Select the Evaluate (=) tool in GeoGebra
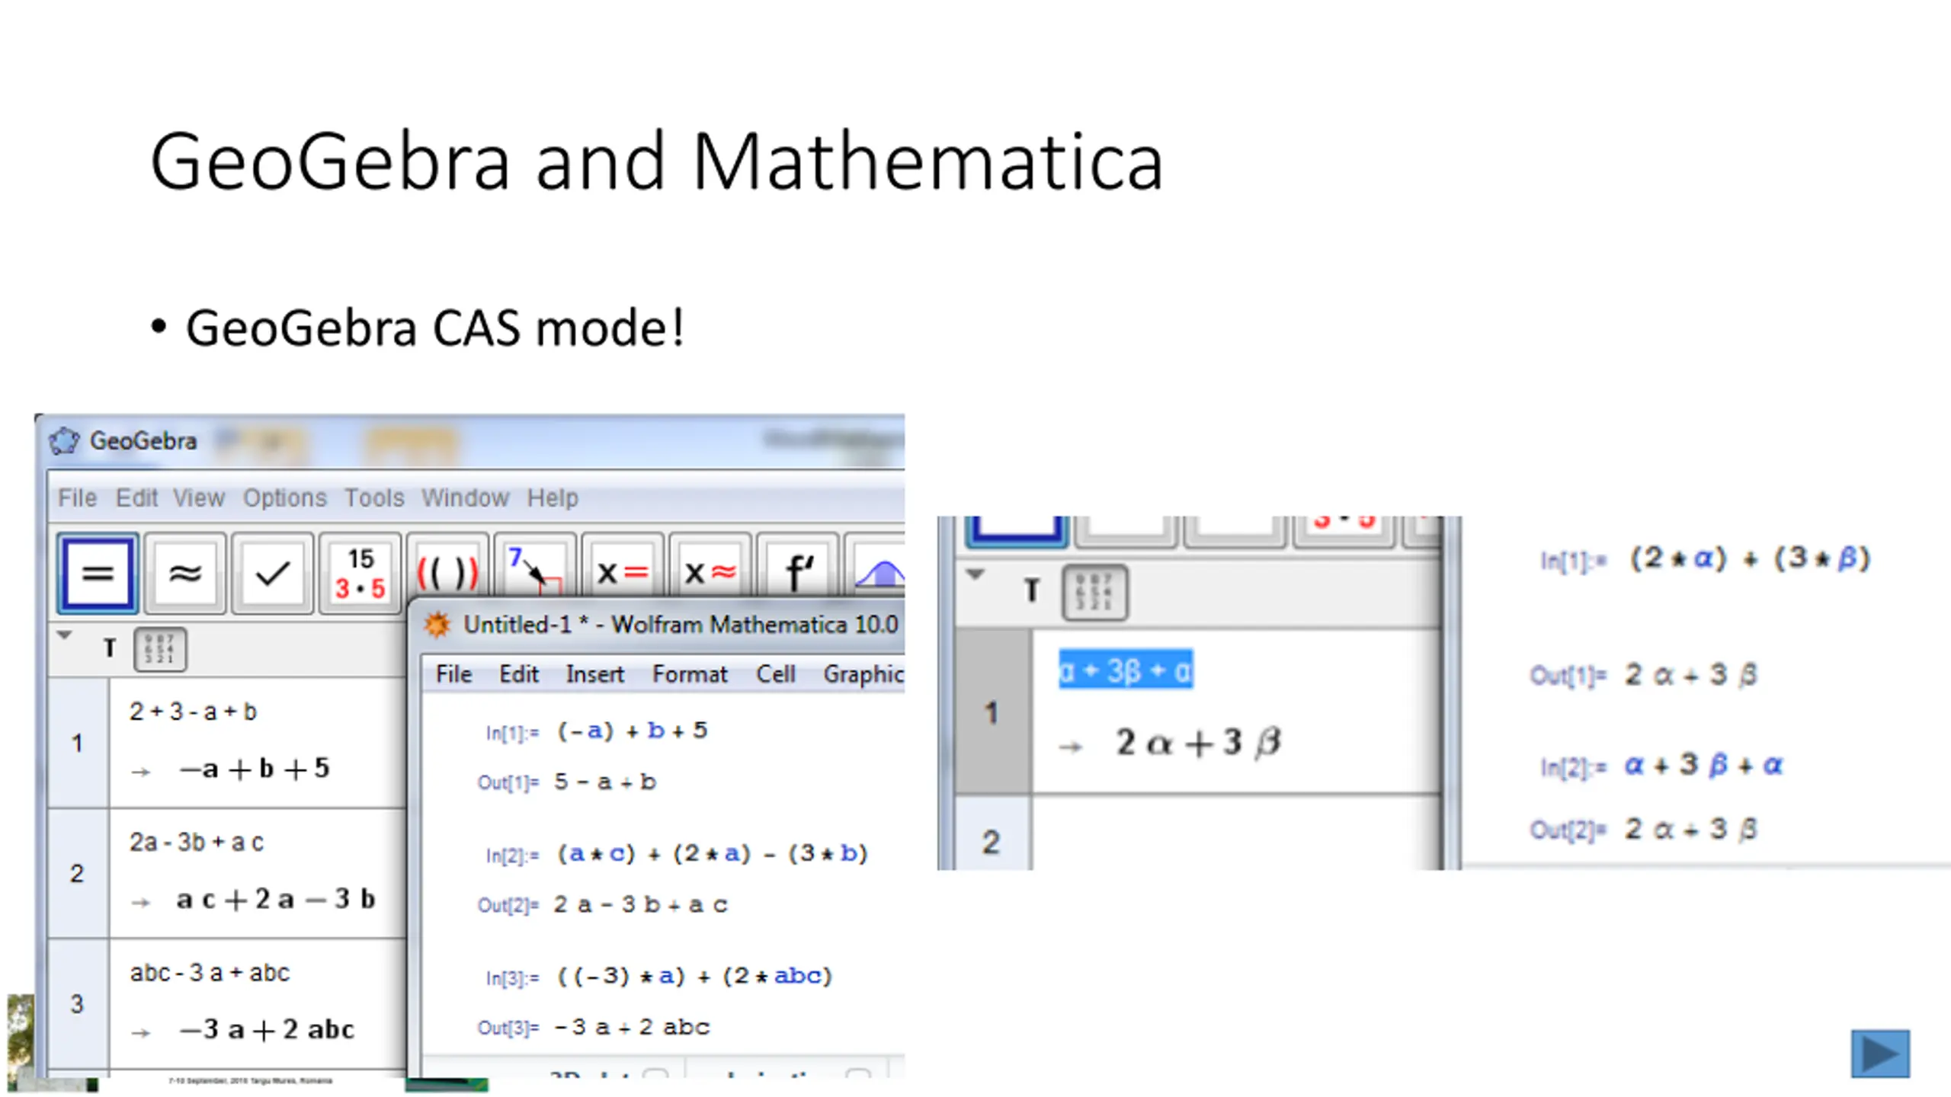 tap(98, 574)
